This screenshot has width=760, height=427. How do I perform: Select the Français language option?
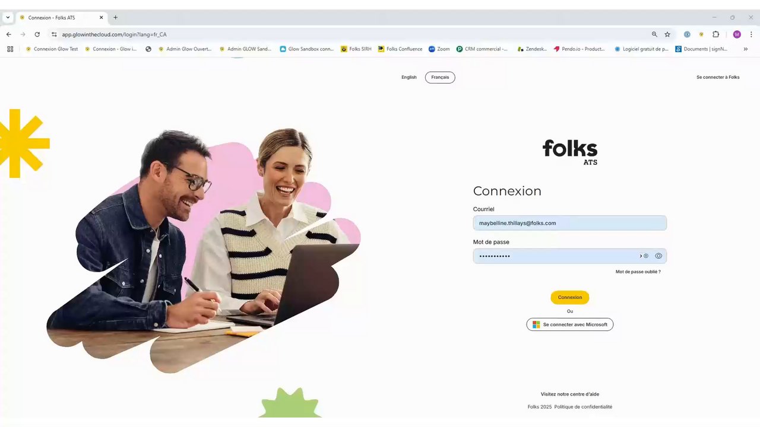click(x=440, y=77)
